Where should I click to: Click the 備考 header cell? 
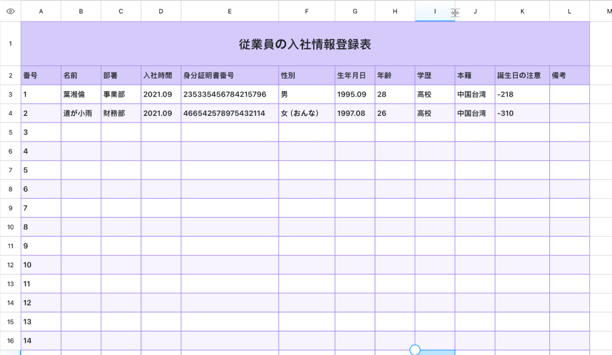pos(570,75)
